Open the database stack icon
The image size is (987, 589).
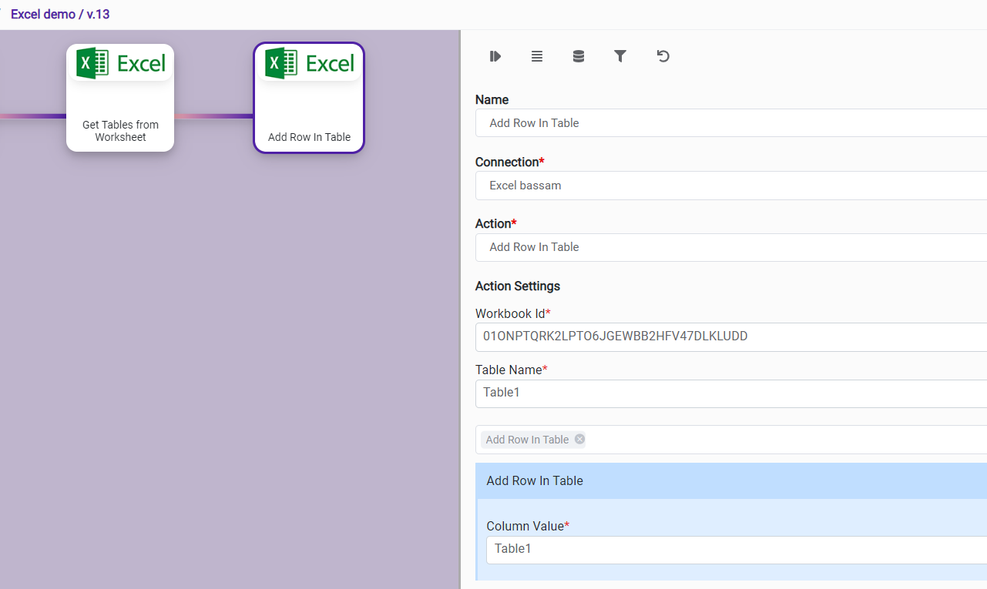tap(579, 56)
